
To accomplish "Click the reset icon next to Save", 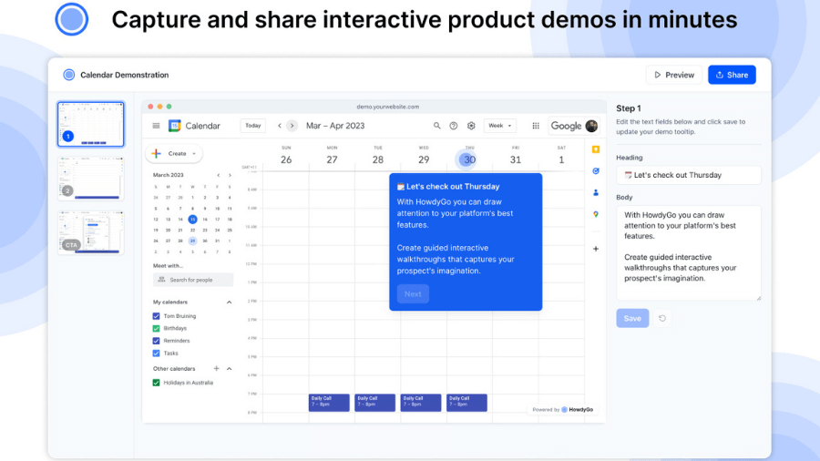I will pos(662,318).
